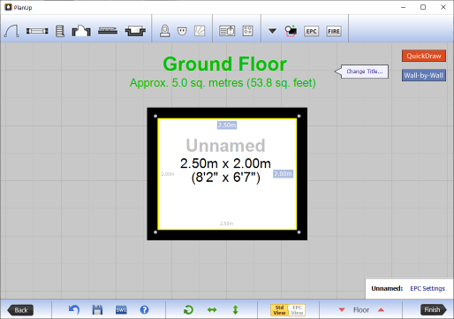The image size is (454, 319).
Task: Click the QuickDraw button
Action: (424, 56)
